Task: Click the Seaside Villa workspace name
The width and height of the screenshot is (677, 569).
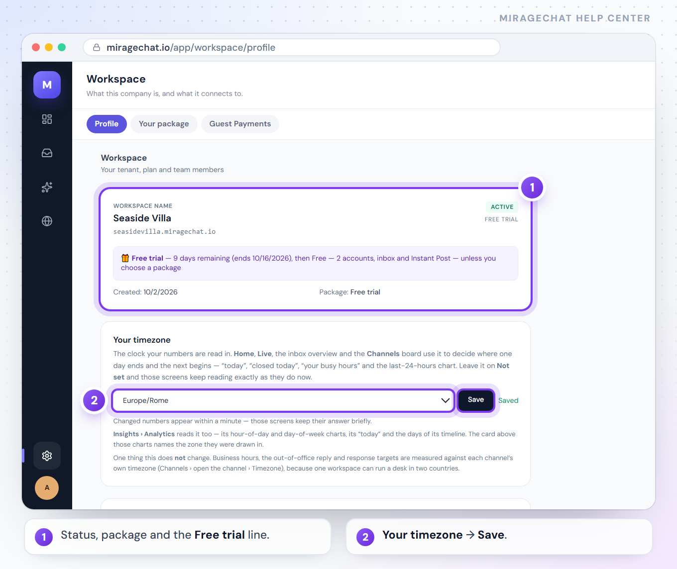Action: [142, 218]
